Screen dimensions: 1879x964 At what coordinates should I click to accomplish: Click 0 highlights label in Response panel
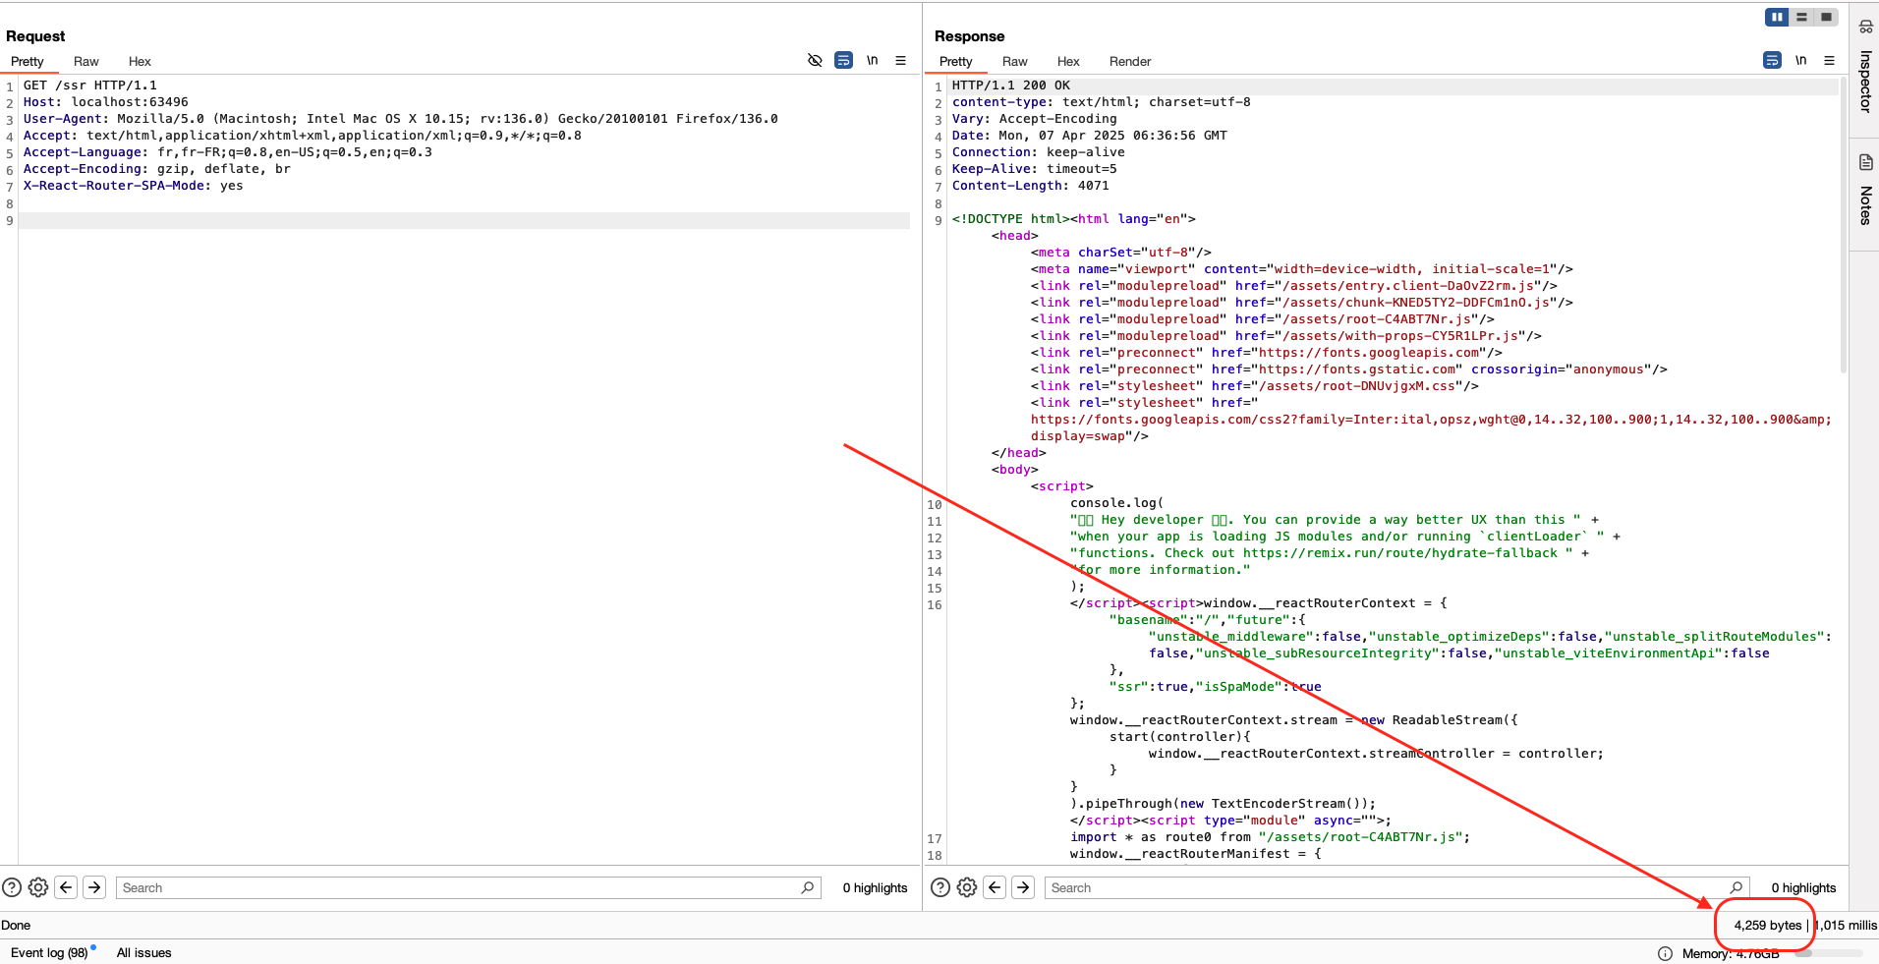(1803, 887)
